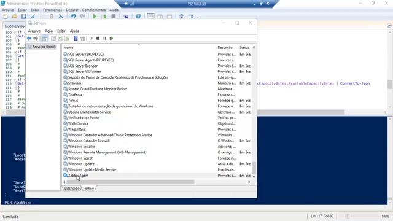Sort services by Status column header

point(244,48)
